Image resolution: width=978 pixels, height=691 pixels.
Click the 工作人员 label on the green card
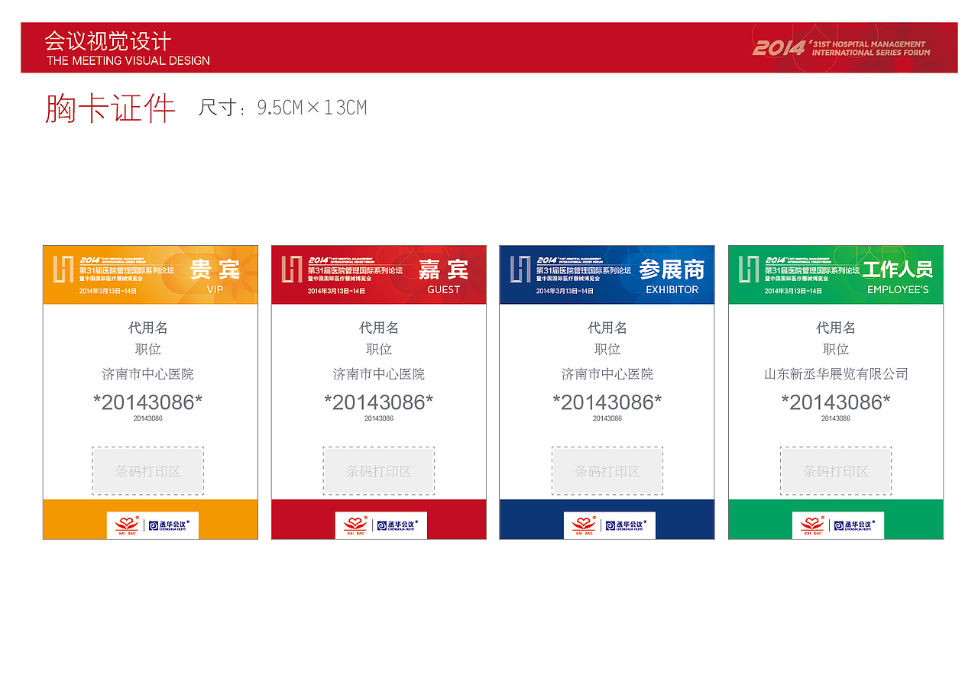coord(898,269)
